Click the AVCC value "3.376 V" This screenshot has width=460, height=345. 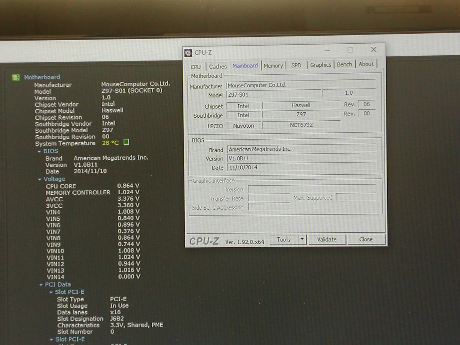click(x=128, y=199)
